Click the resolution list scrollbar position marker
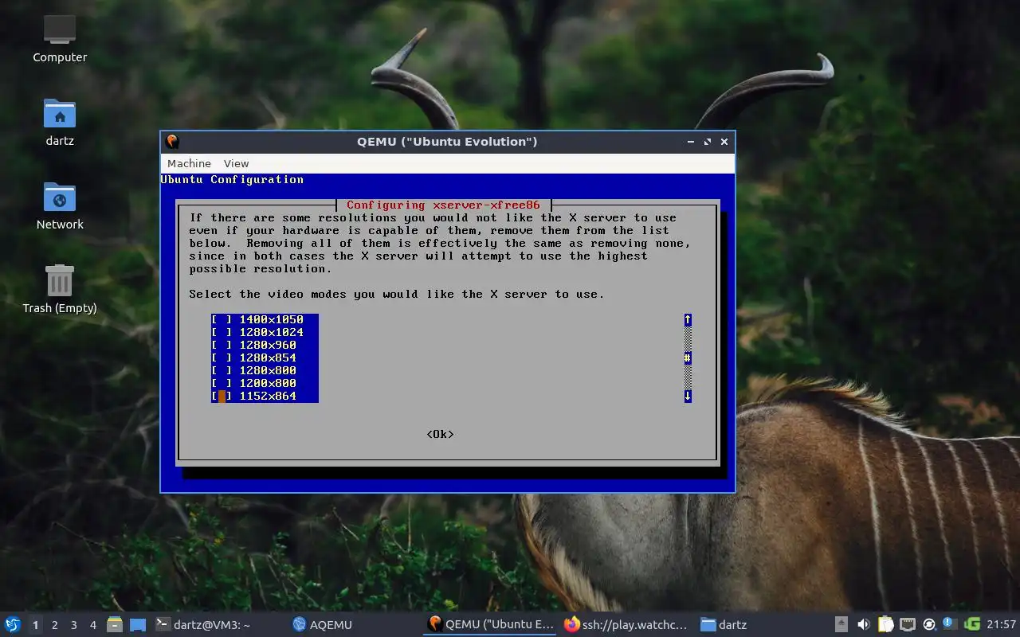This screenshot has height=637, width=1020. (x=688, y=358)
